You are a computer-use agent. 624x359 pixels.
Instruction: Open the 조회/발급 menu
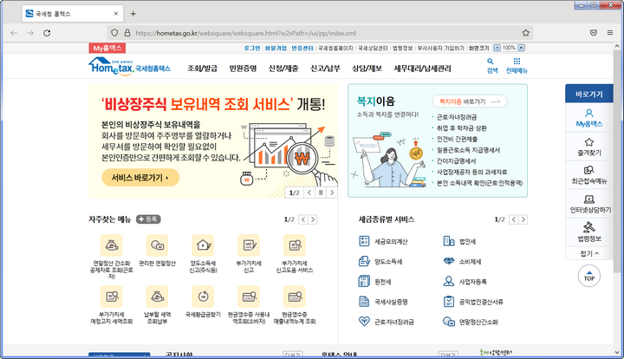pos(203,69)
